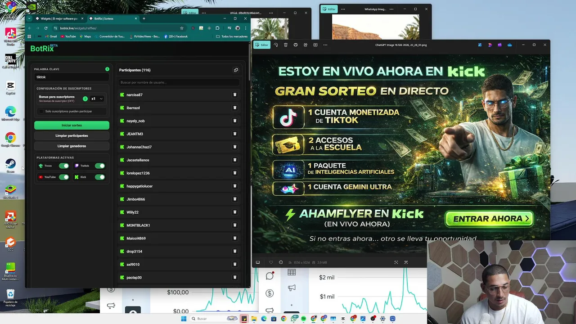Click Limpiar ganadores button
Viewport: 576px width, 324px height.
coord(72,146)
